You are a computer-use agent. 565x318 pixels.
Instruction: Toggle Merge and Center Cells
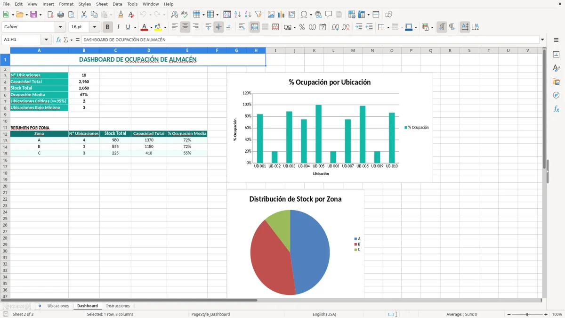tap(255, 27)
